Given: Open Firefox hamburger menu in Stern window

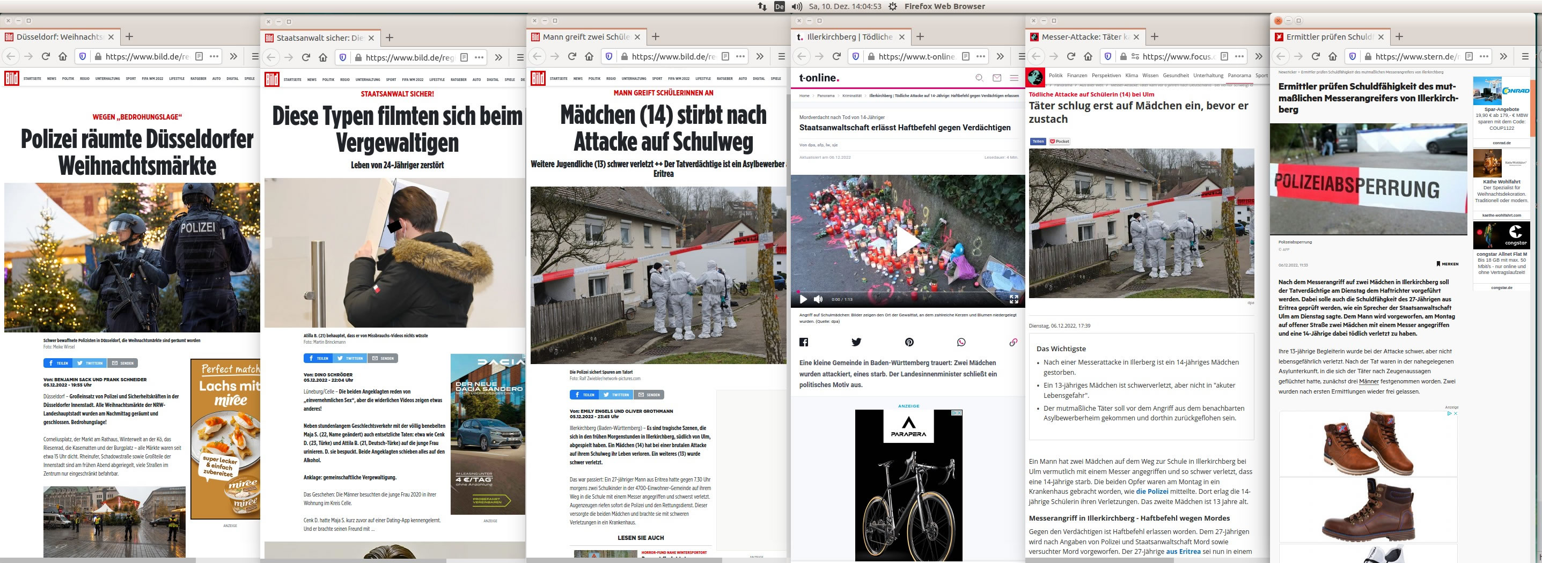Looking at the screenshot, I should click(1525, 56).
